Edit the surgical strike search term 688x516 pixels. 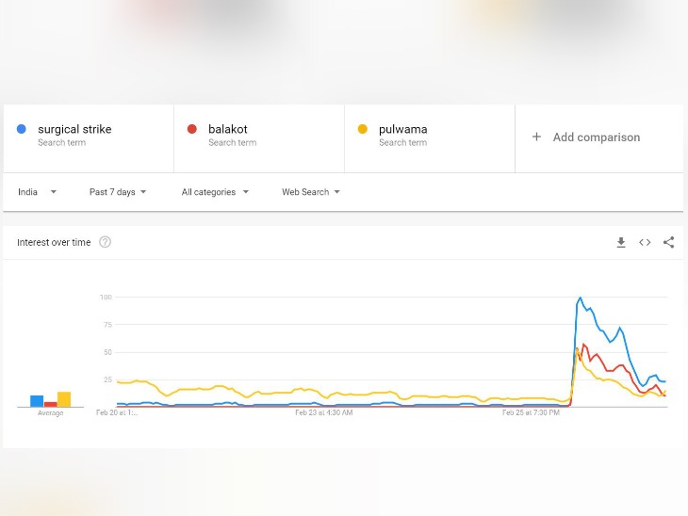[74, 129]
